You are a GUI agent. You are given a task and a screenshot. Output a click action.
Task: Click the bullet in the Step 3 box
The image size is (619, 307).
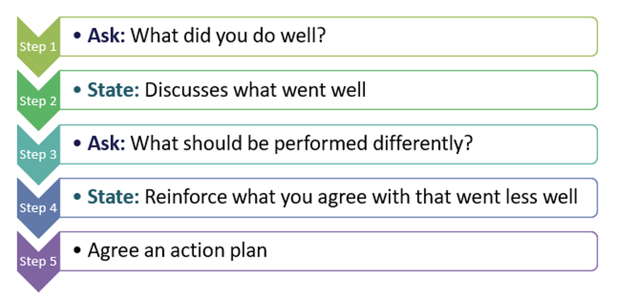[77, 143]
